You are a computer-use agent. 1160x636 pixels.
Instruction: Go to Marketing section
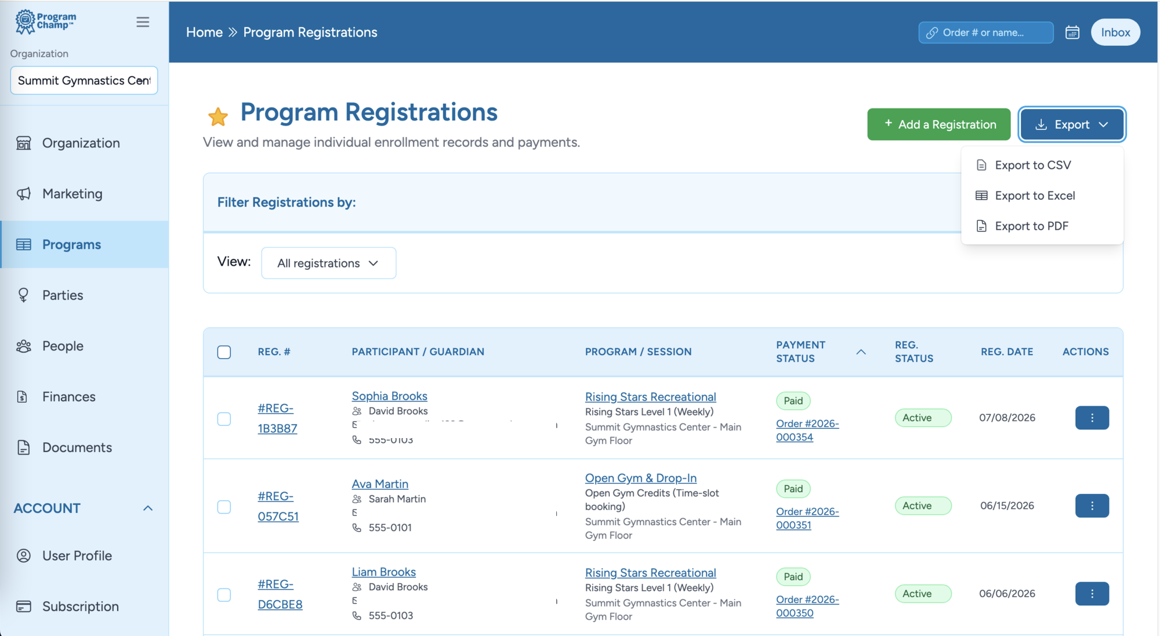[85, 194]
